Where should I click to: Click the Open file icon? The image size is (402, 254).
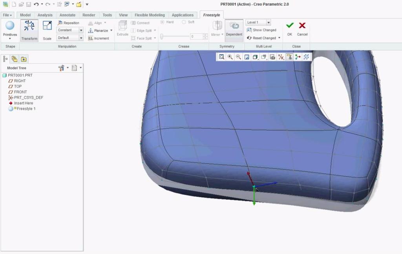coord(21,4)
